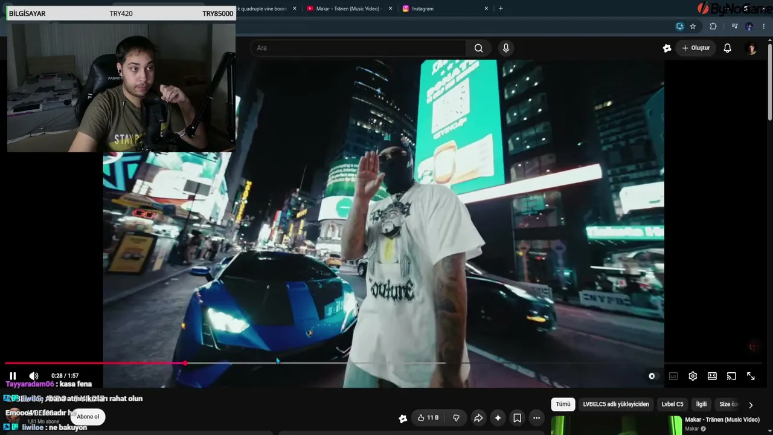Show more filter chips with the right chevron

click(x=751, y=405)
